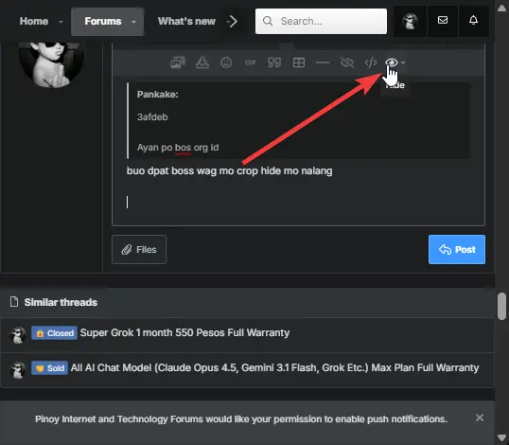Open the alerts bell icon
This screenshot has width=509, height=445.
(473, 20)
